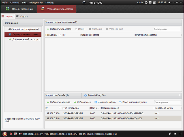
Task: Select row with IP 192.168.0.100
Action: pyautogui.click(x=113, y=113)
